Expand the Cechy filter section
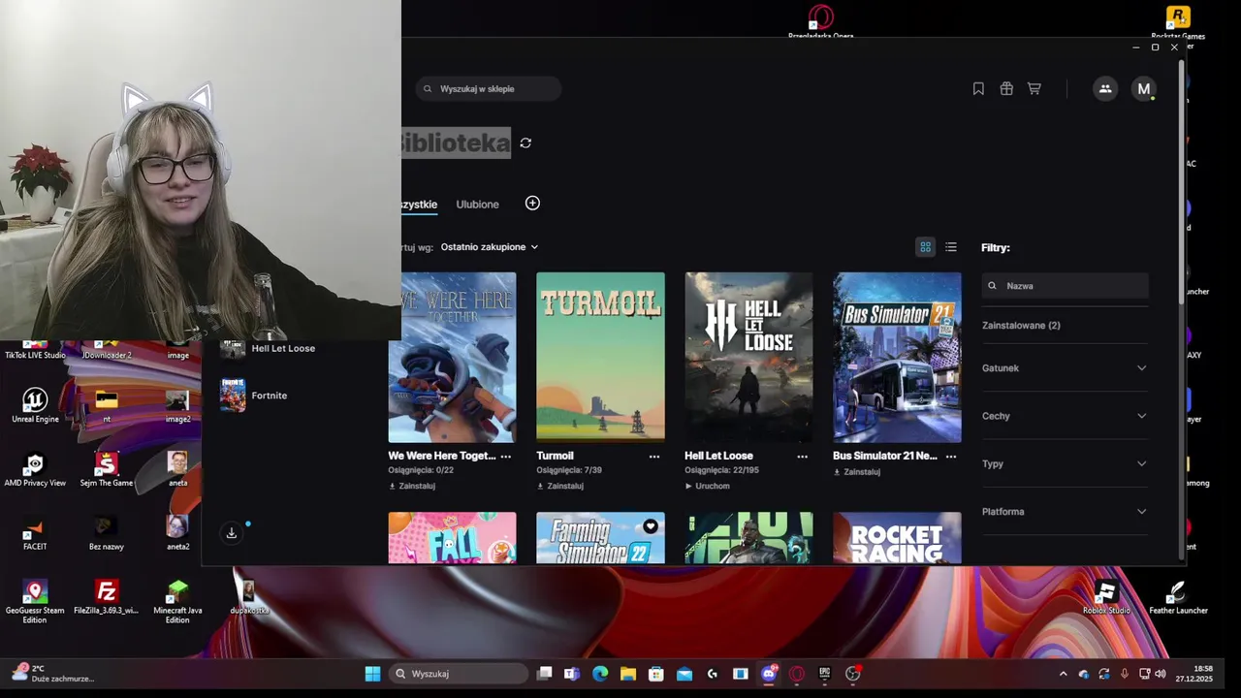The width and height of the screenshot is (1241, 698). point(1065,416)
